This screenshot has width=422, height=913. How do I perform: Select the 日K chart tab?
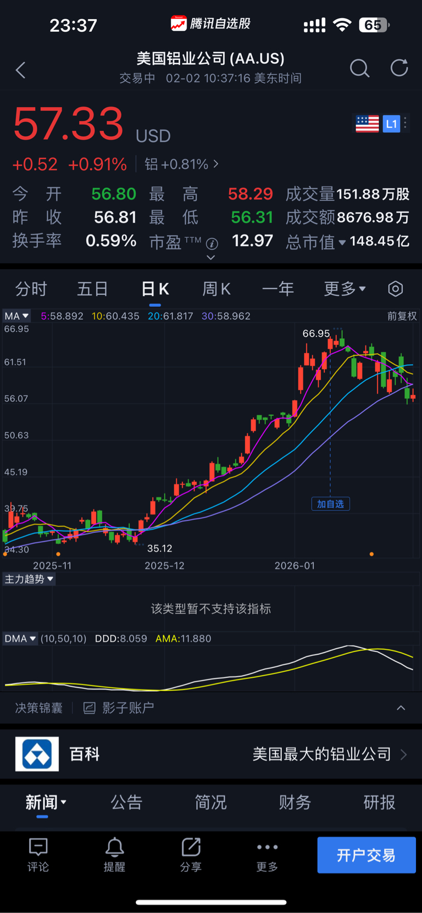[x=155, y=288]
